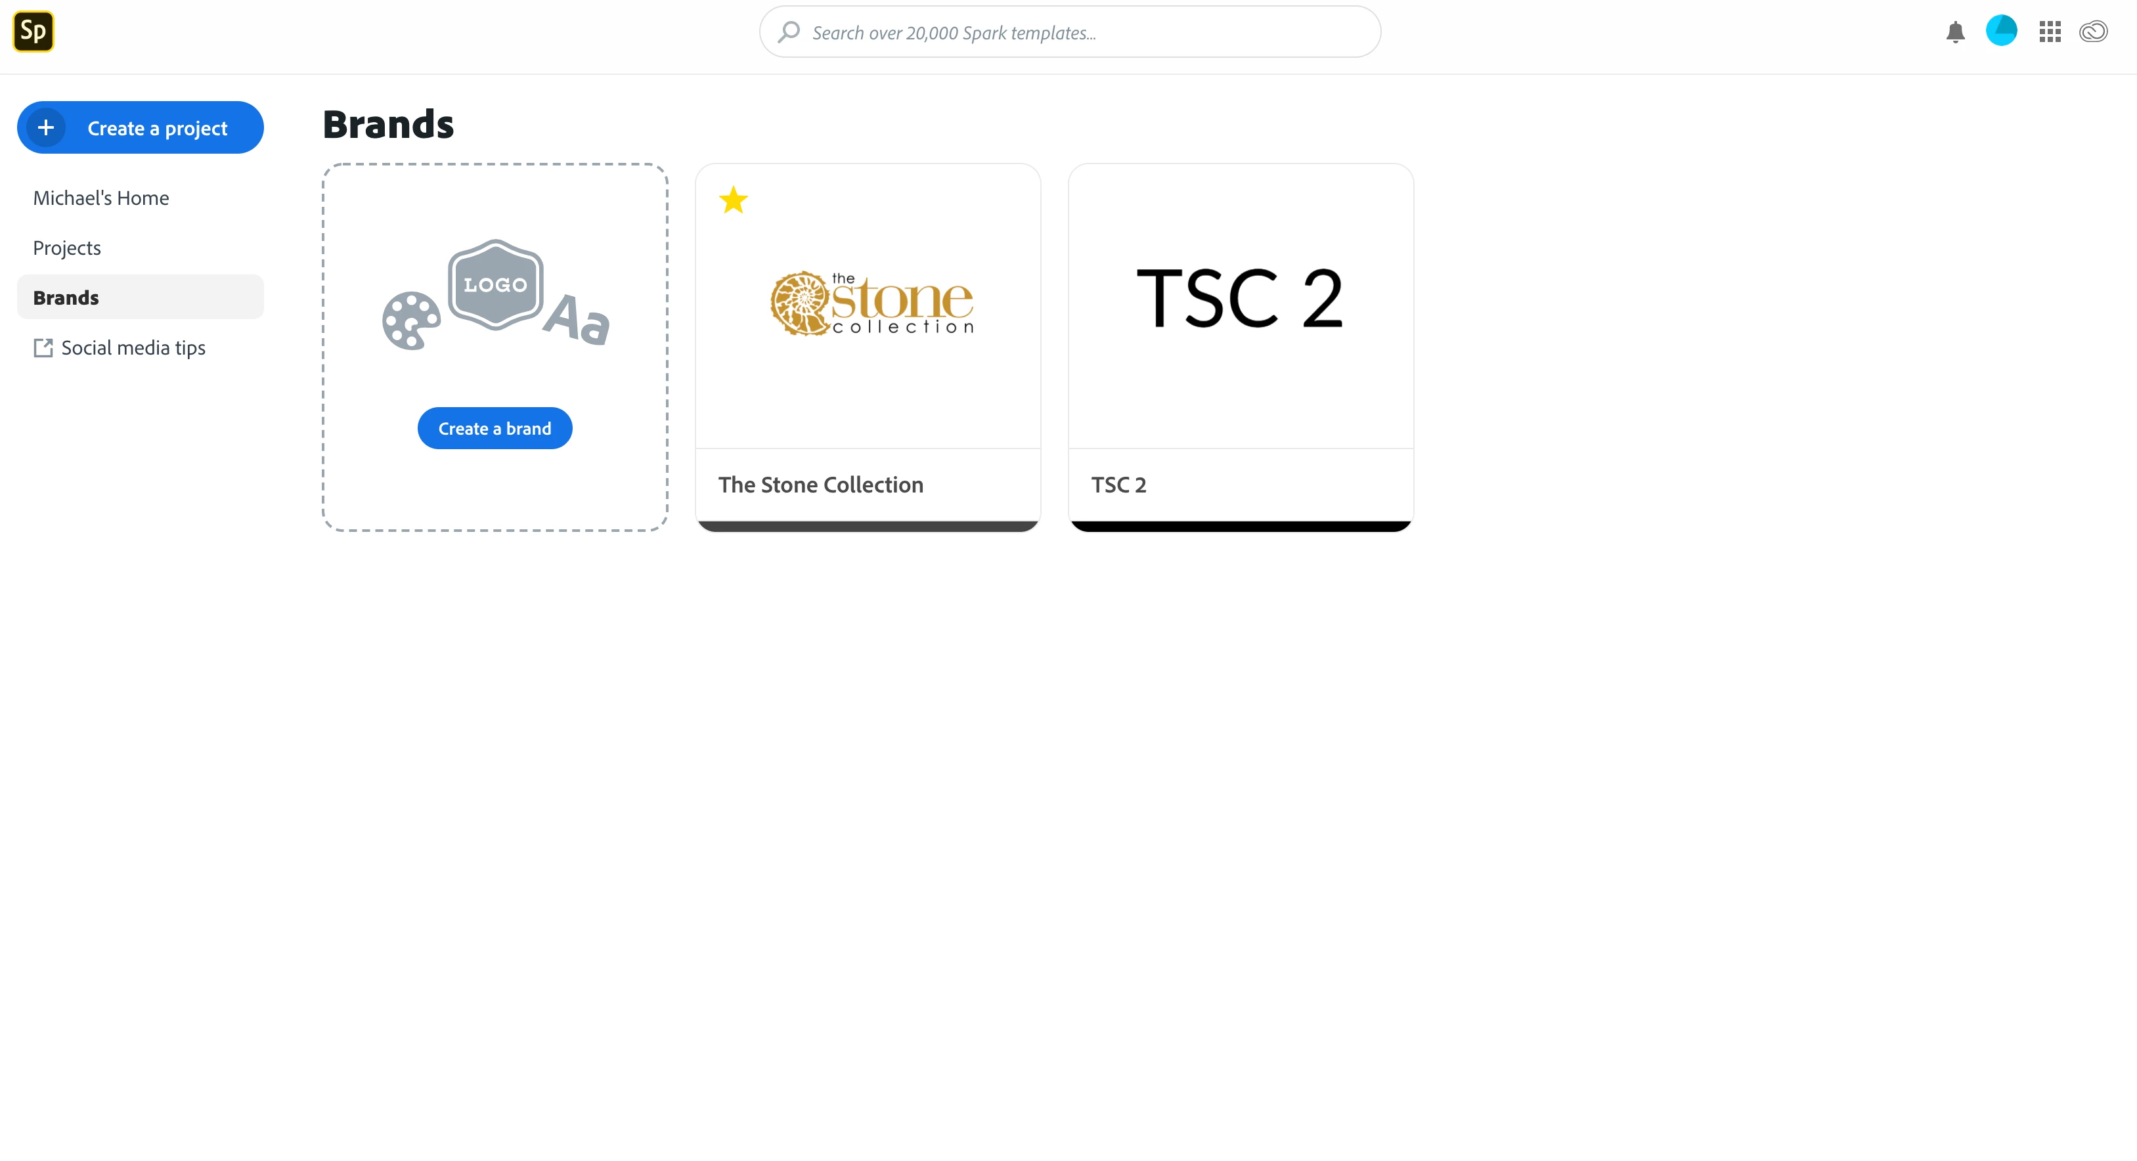Open the user profile avatar

2001,31
